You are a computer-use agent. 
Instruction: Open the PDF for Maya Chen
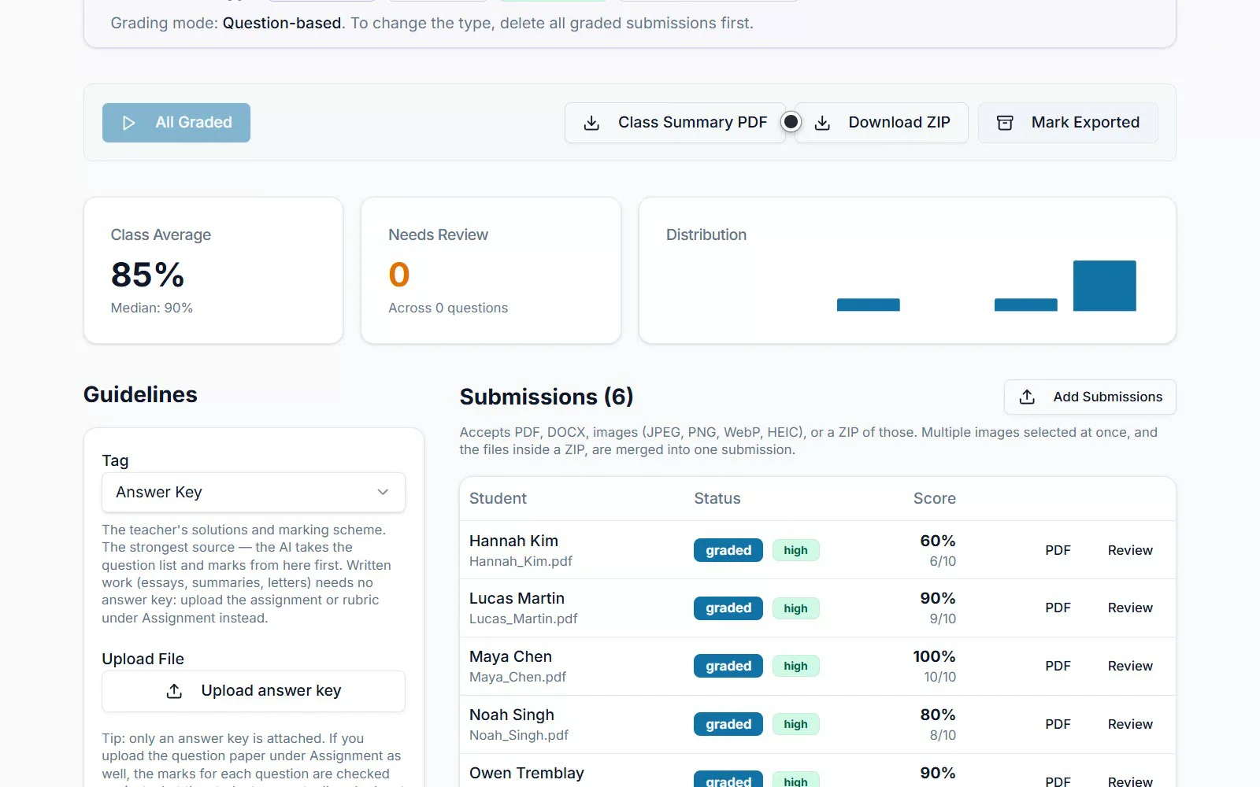[x=1058, y=666]
